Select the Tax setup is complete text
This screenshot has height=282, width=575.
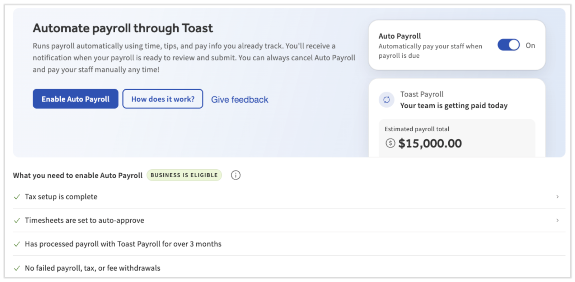[x=61, y=197]
